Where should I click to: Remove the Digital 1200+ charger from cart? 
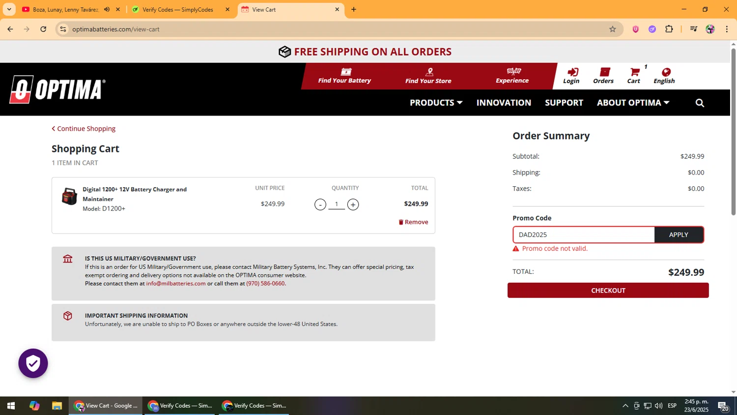413,222
